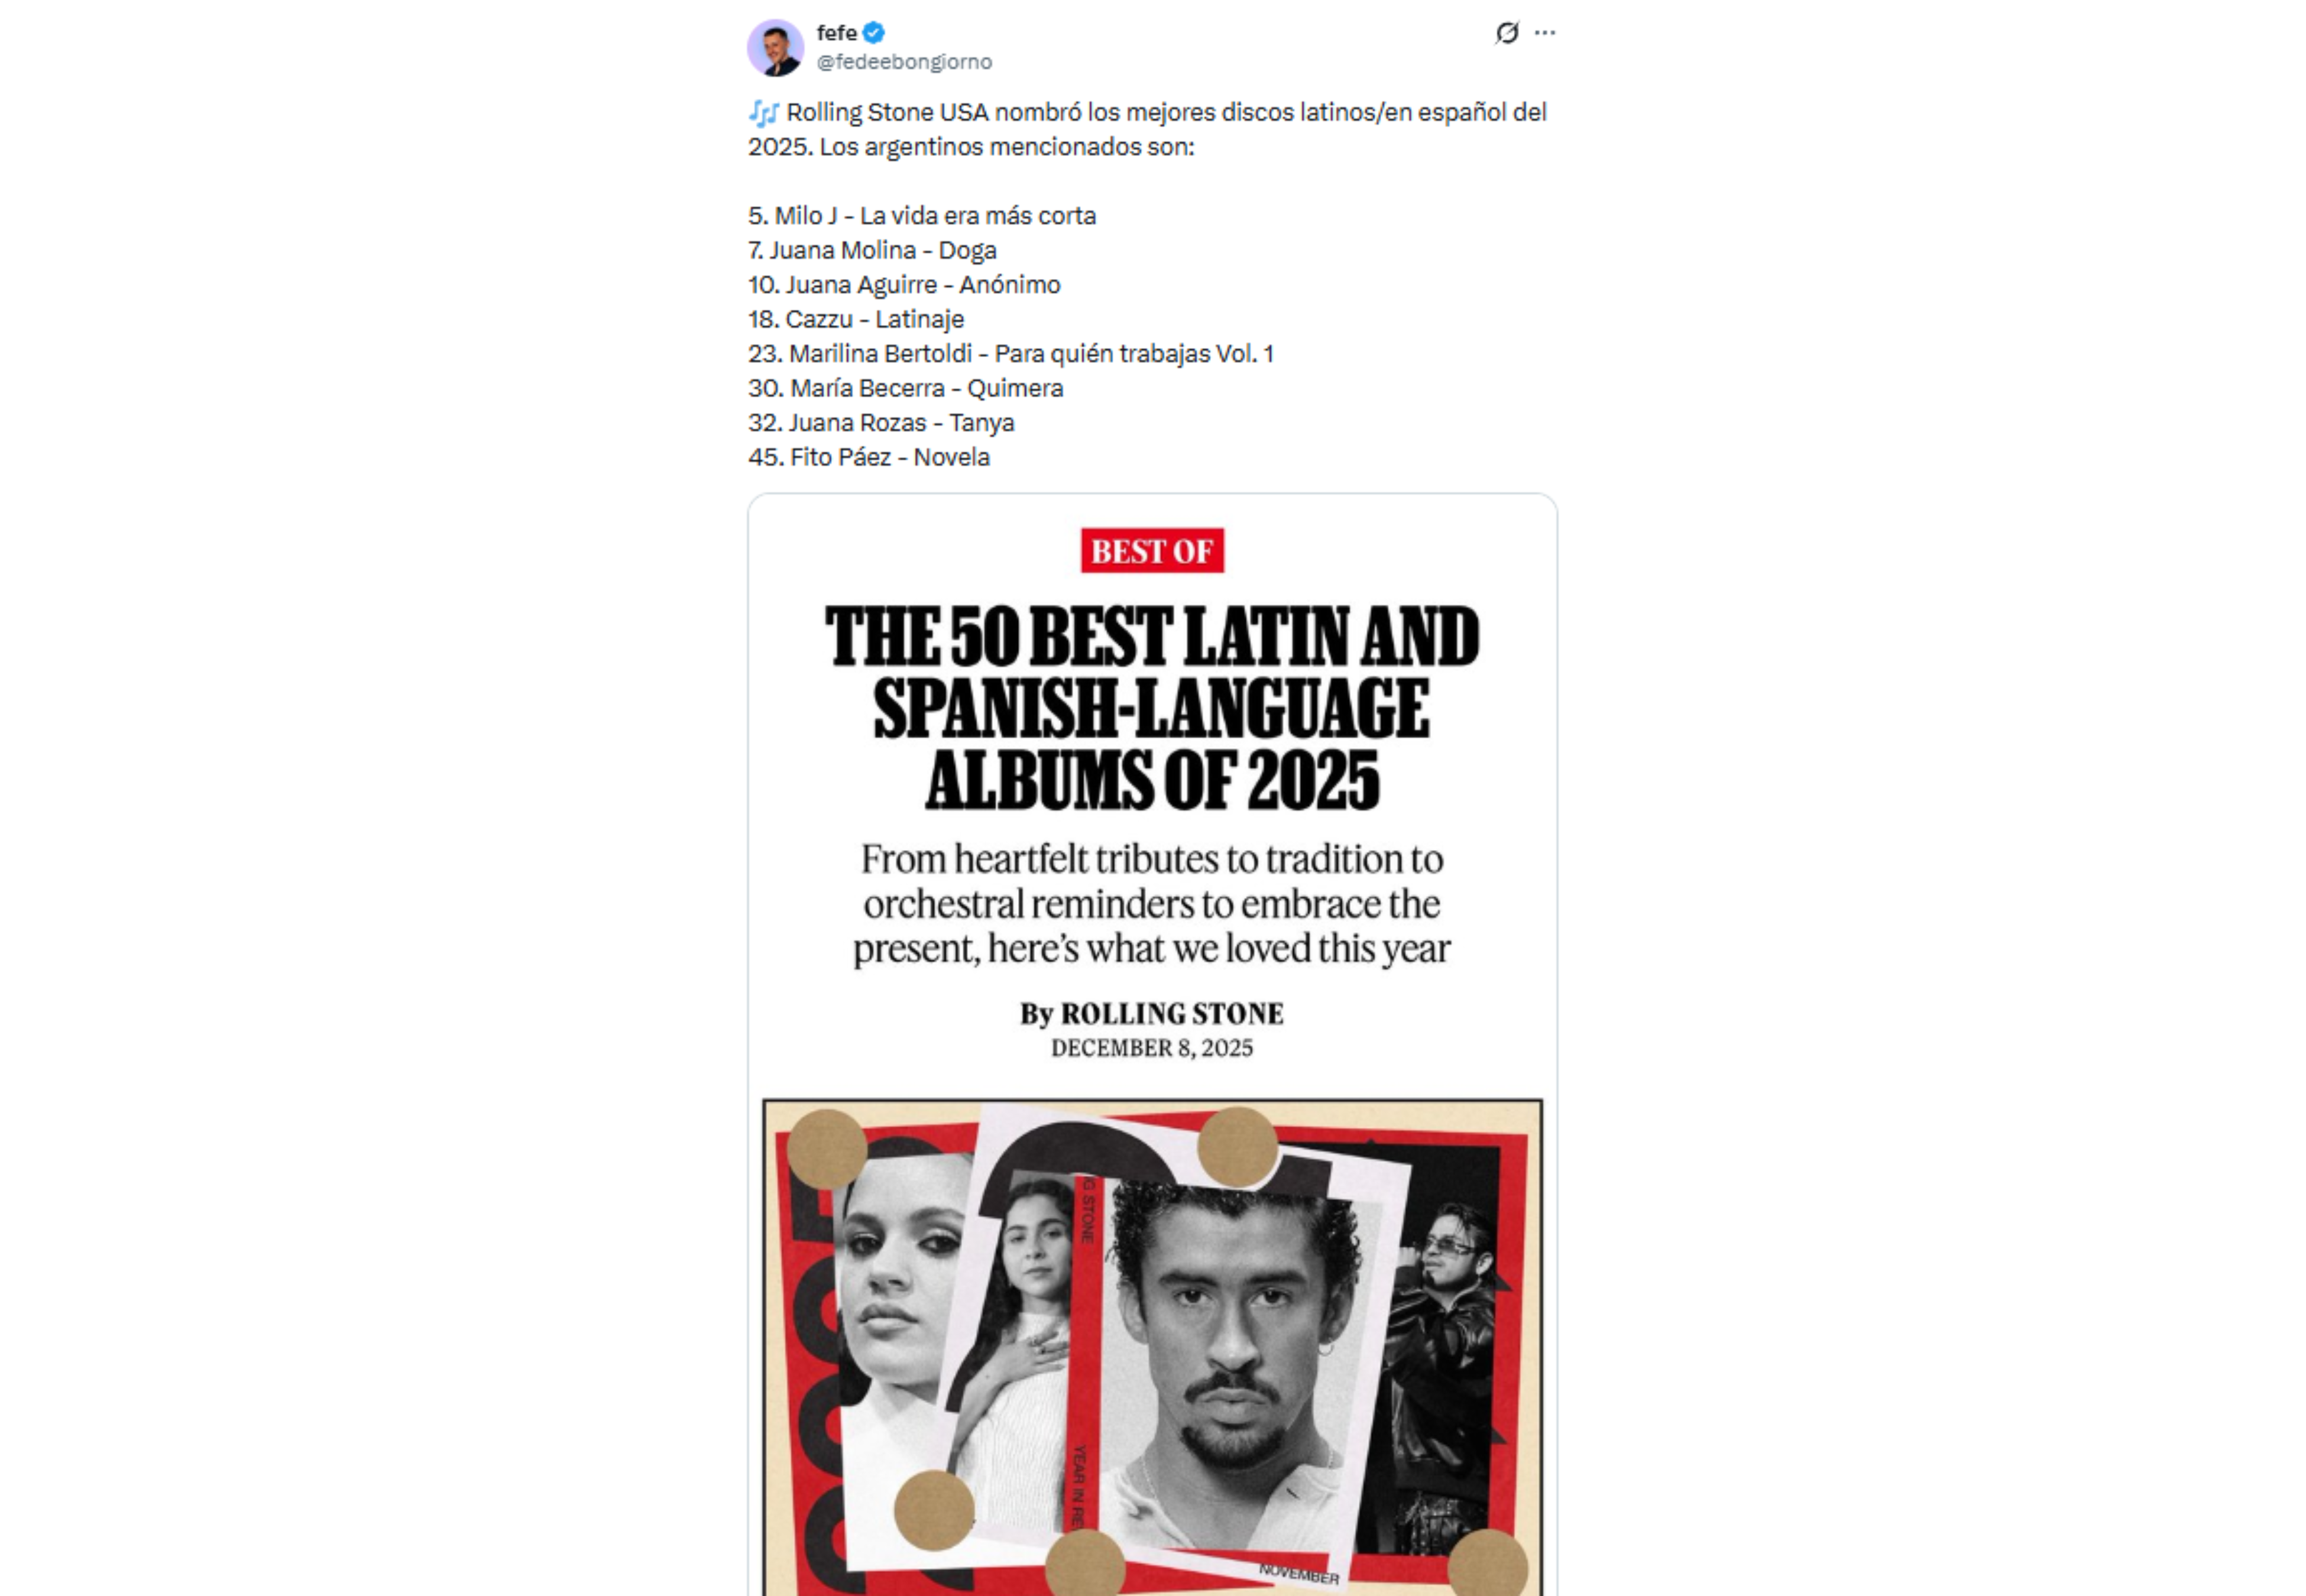Click the subheadline starting From heartfelt tributes

click(x=1152, y=904)
